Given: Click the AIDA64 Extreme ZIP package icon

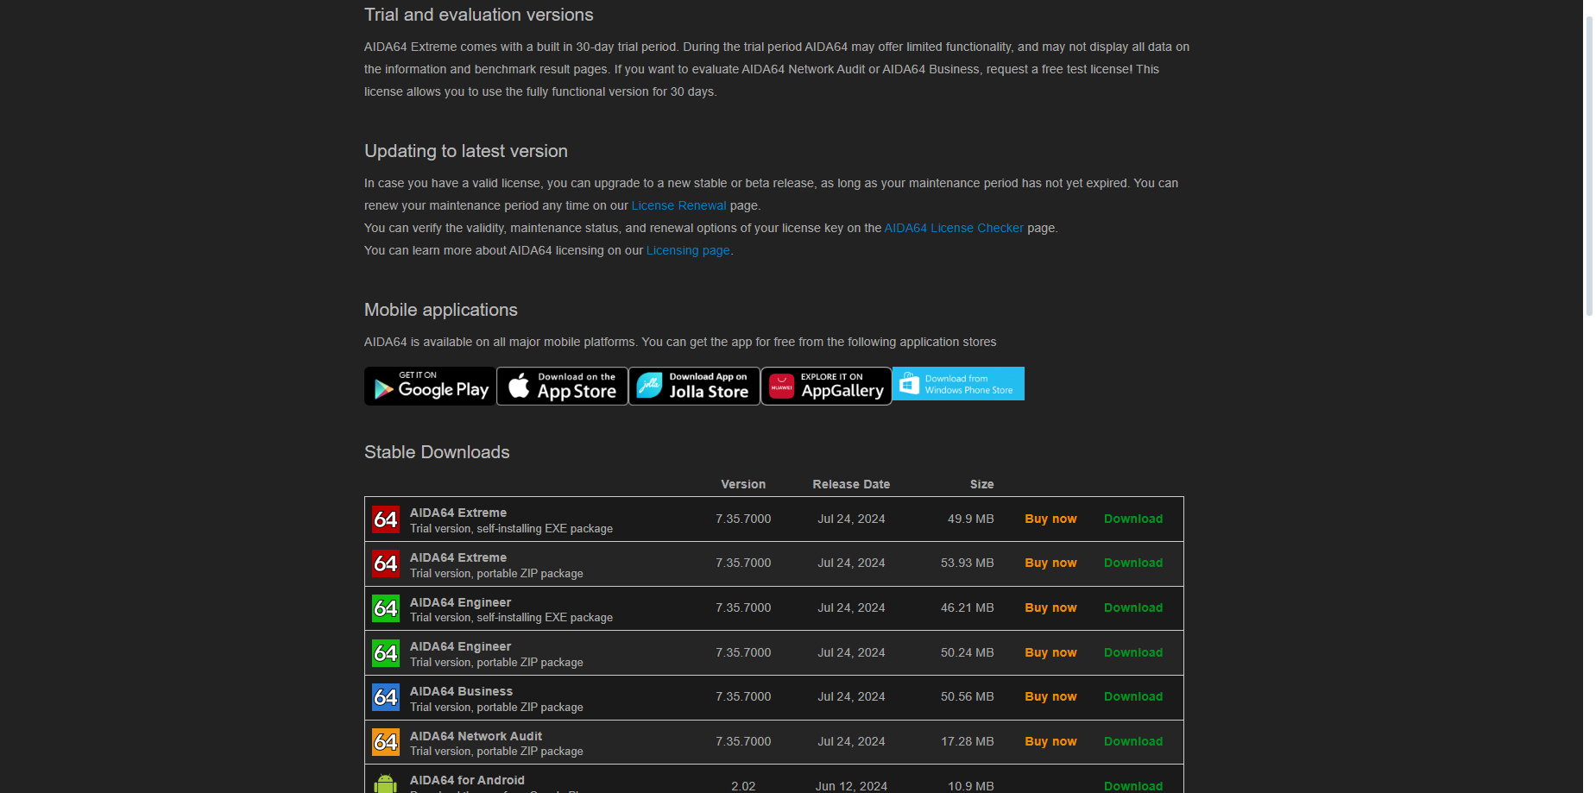Looking at the screenshot, I should point(386,563).
